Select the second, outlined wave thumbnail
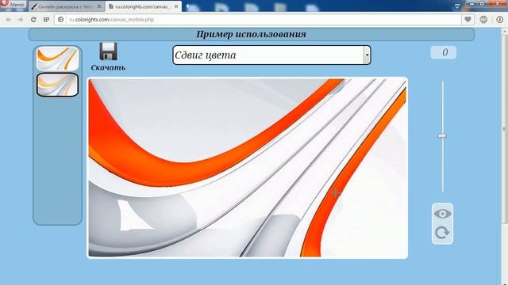 pyautogui.click(x=57, y=85)
